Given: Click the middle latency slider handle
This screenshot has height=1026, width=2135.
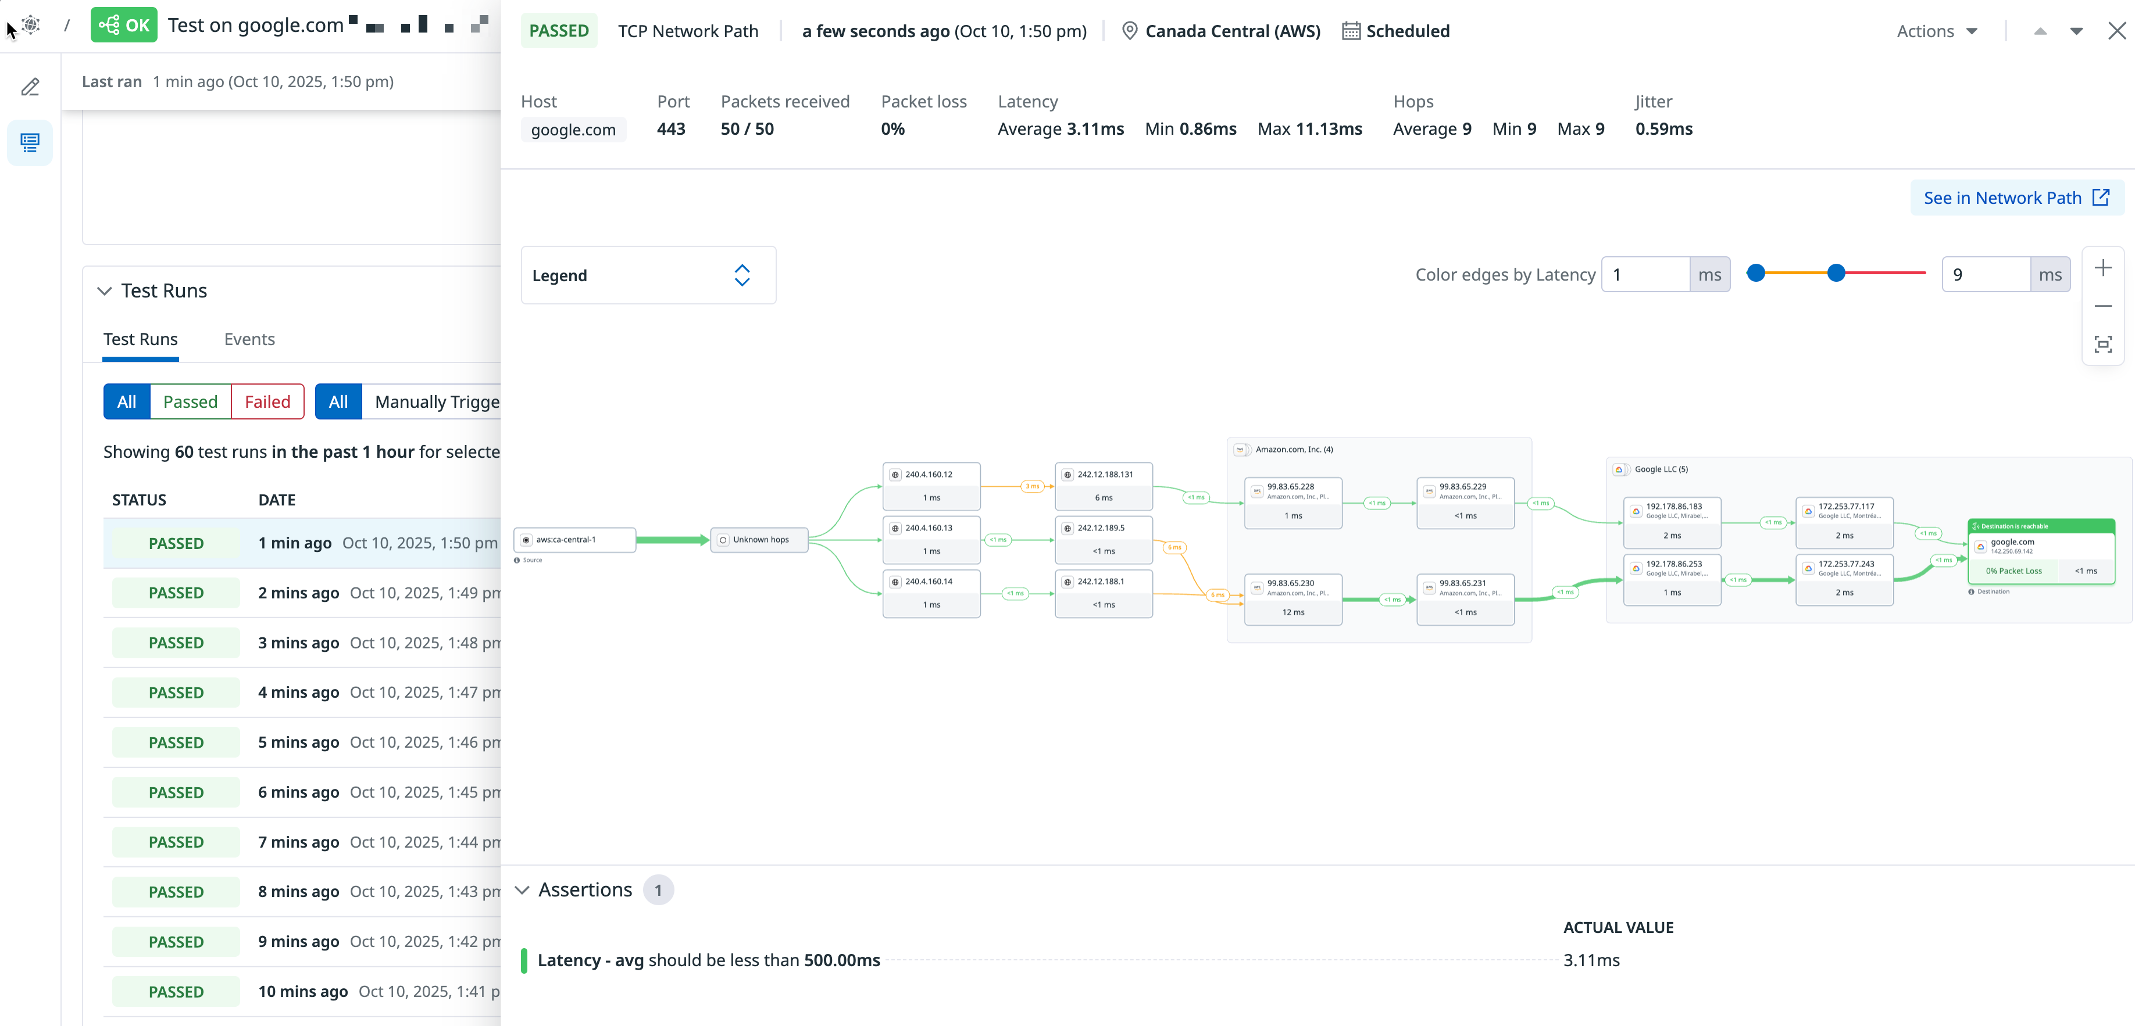Looking at the screenshot, I should (x=1836, y=272).
